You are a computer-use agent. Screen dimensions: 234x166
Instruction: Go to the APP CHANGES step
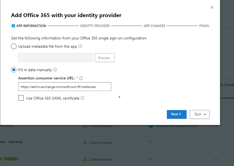pos(154,26)
